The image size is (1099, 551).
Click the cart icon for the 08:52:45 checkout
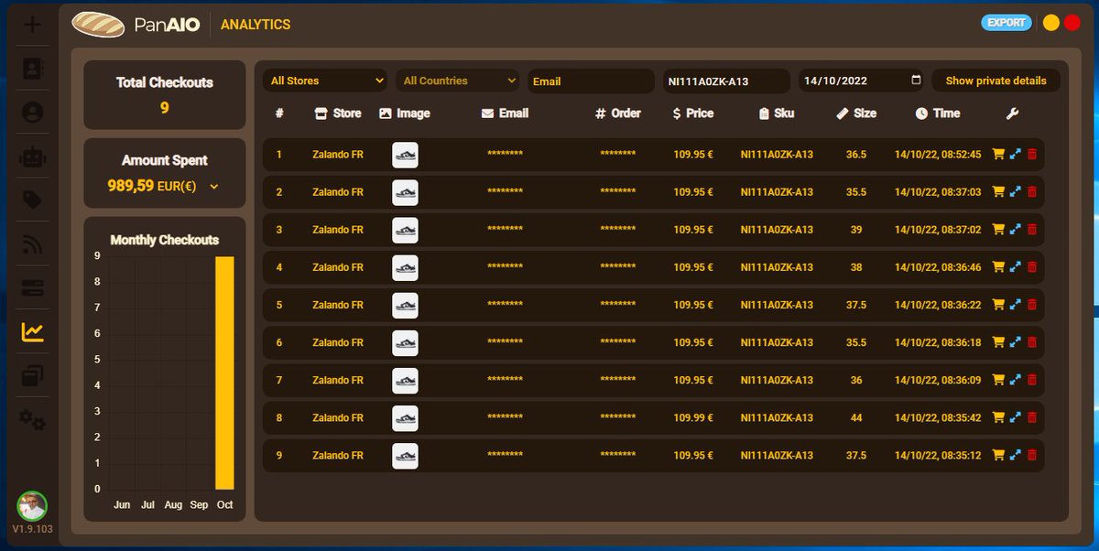click(998, 155)
